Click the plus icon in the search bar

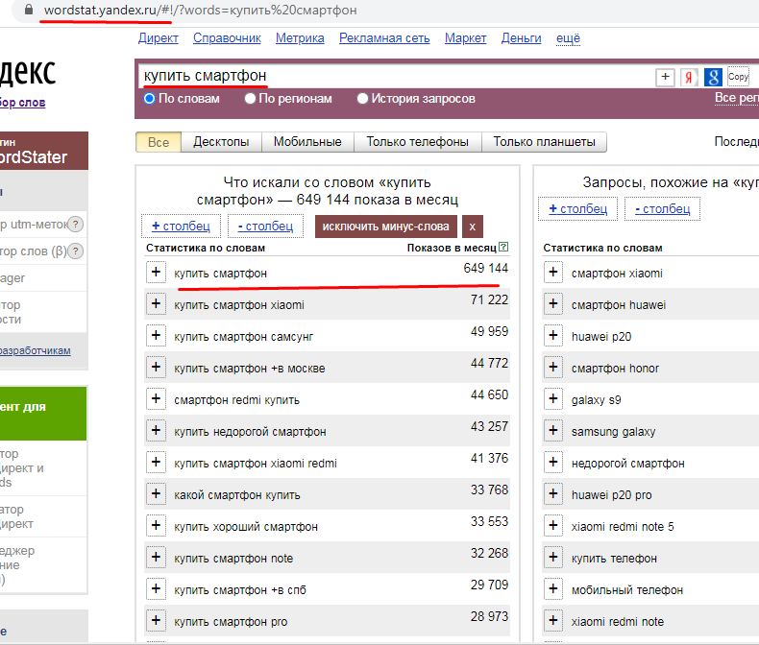(x=665, y=77)
